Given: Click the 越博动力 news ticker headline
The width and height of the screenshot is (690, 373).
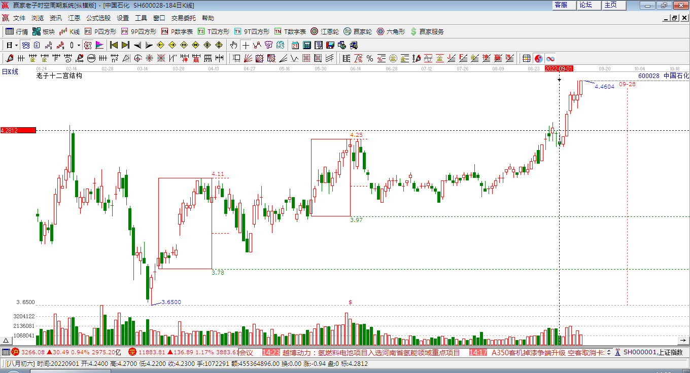Looking at the screenshot, I should click(x=371, y=352).
